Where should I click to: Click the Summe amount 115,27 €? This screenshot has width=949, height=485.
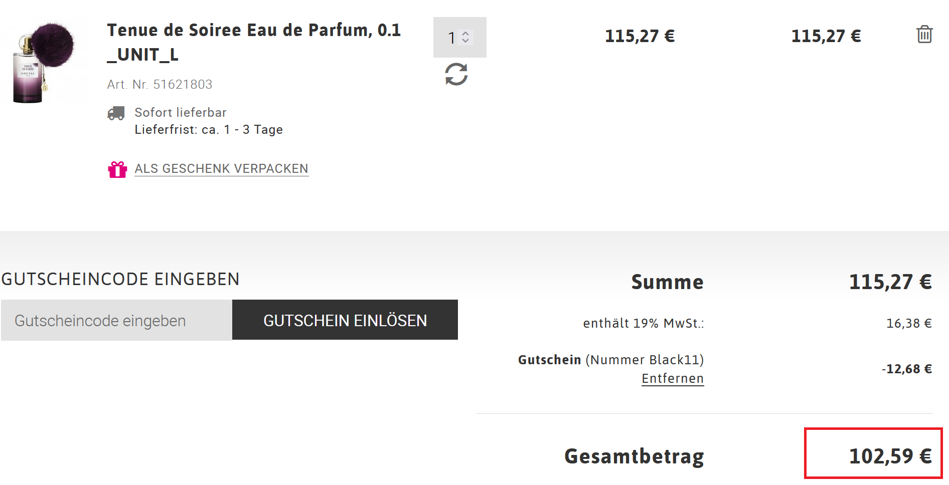[x=890, y=282]
